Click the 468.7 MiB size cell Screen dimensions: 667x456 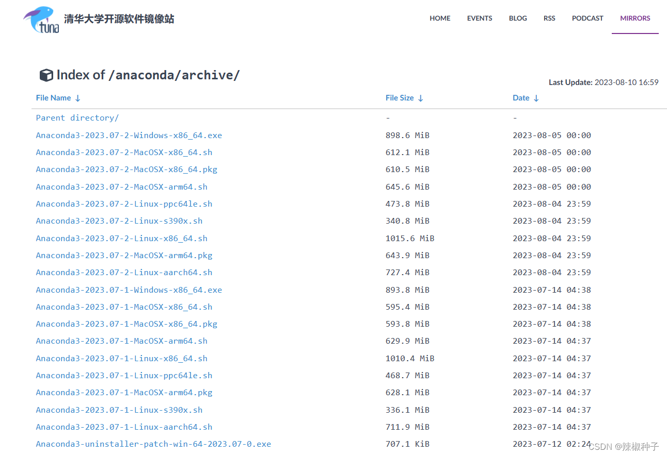click(407, 376)
